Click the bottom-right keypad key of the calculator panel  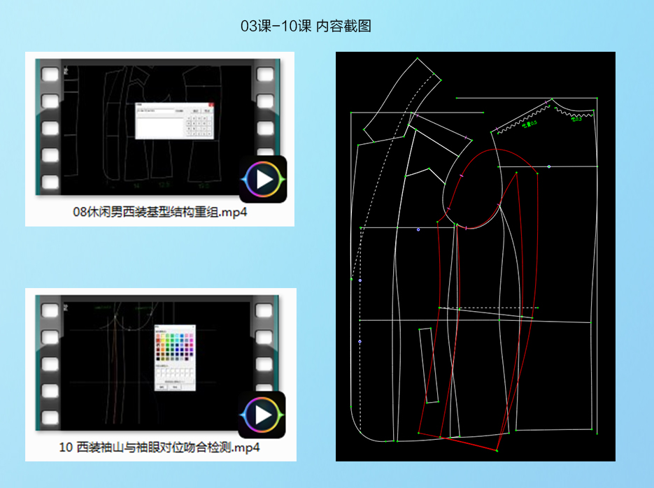[x=208, y=134]
